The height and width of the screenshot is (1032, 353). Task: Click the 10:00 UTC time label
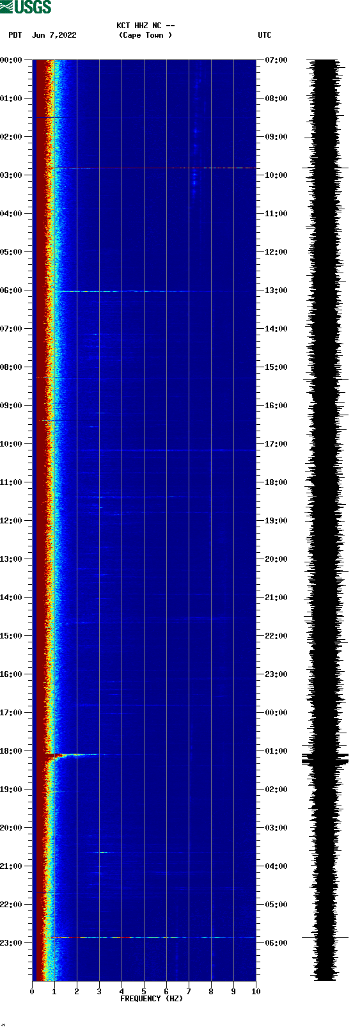click(276, 175)
